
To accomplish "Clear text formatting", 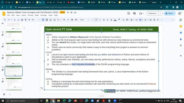I will (x=158, y=20).
